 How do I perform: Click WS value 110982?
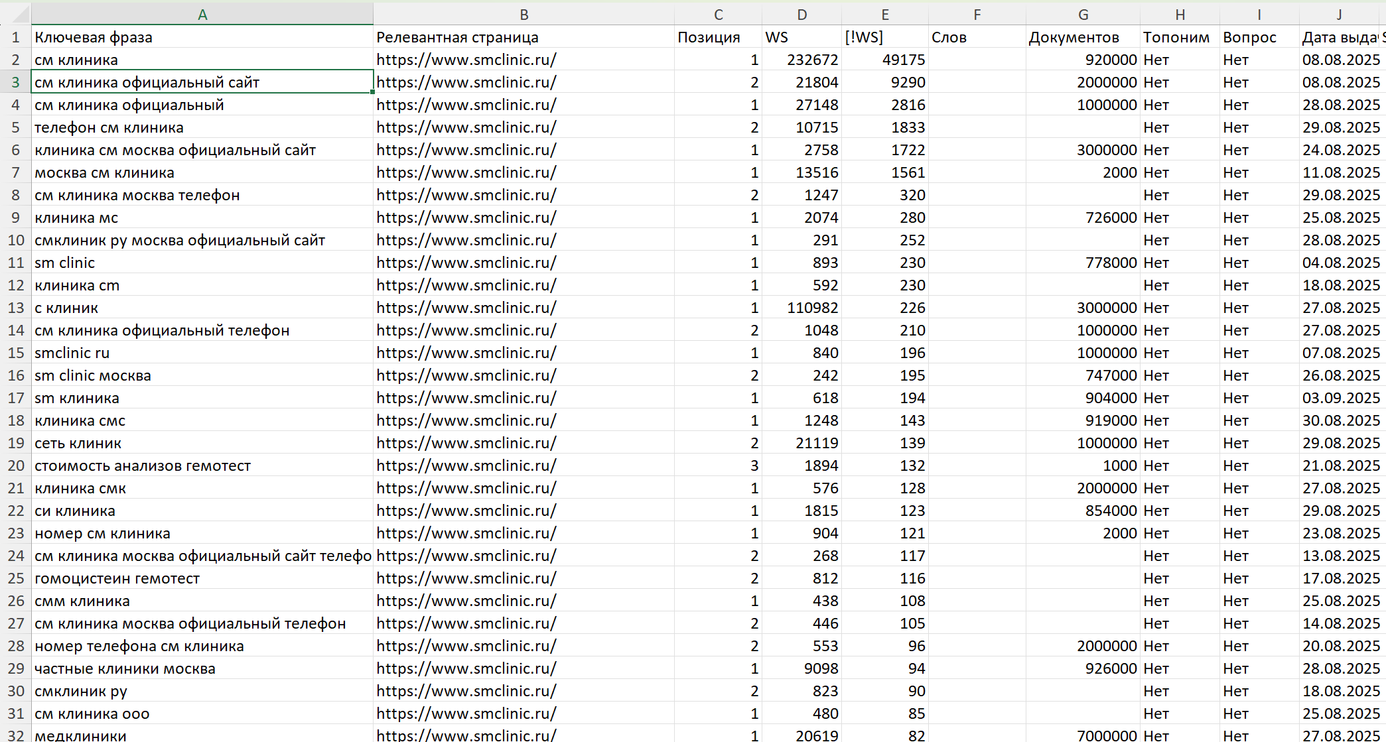[x=802, y=308]
